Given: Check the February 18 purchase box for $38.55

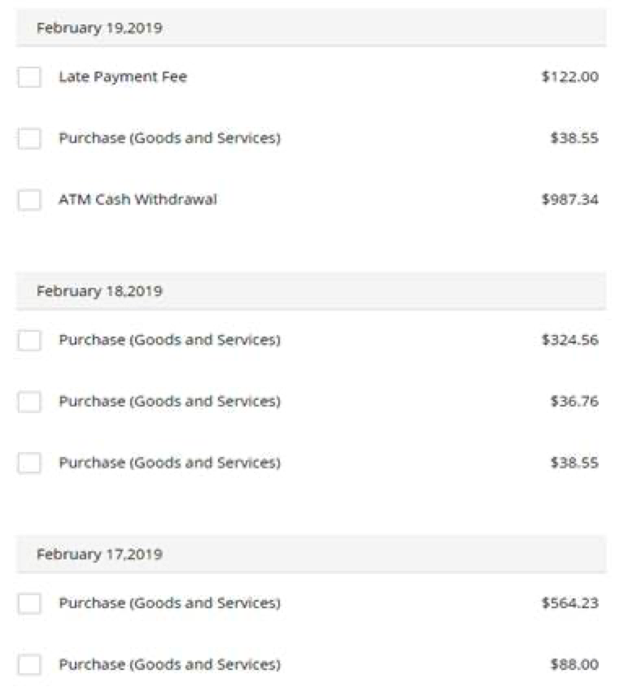Looking at the screenshot, I should click(29, 463).
